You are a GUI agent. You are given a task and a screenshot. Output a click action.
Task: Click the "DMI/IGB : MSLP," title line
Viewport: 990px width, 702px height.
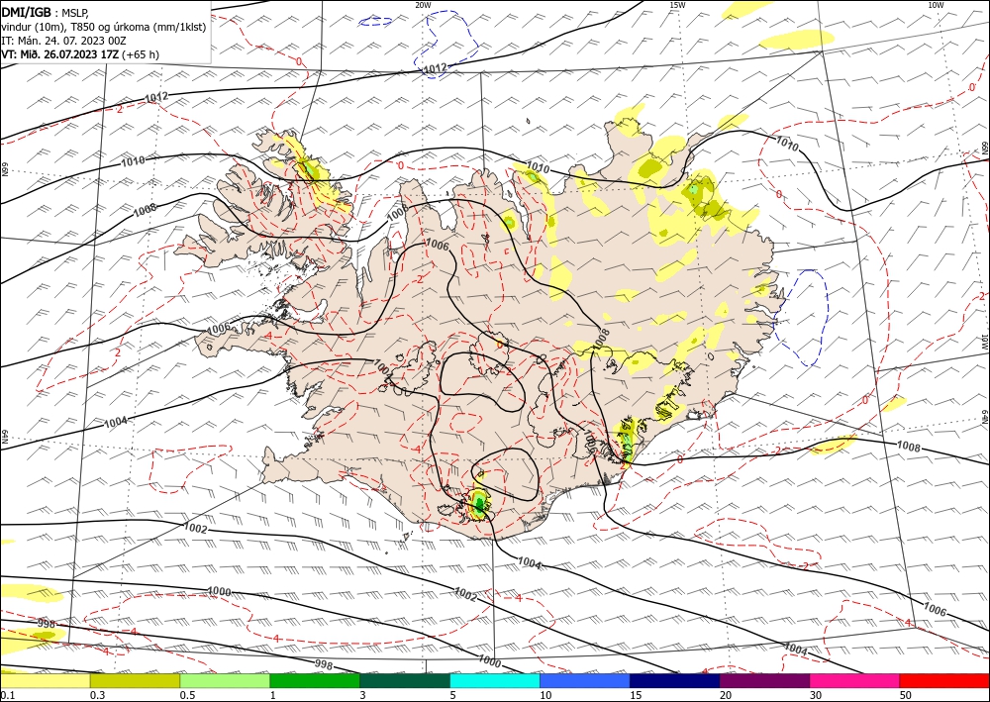(x=46, y=11)
